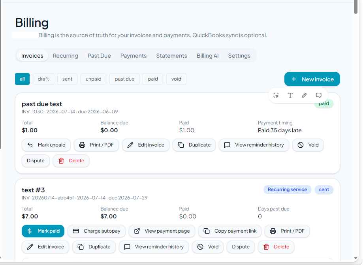Mark 'test #3' invoice as paid

tap(43, 231)
